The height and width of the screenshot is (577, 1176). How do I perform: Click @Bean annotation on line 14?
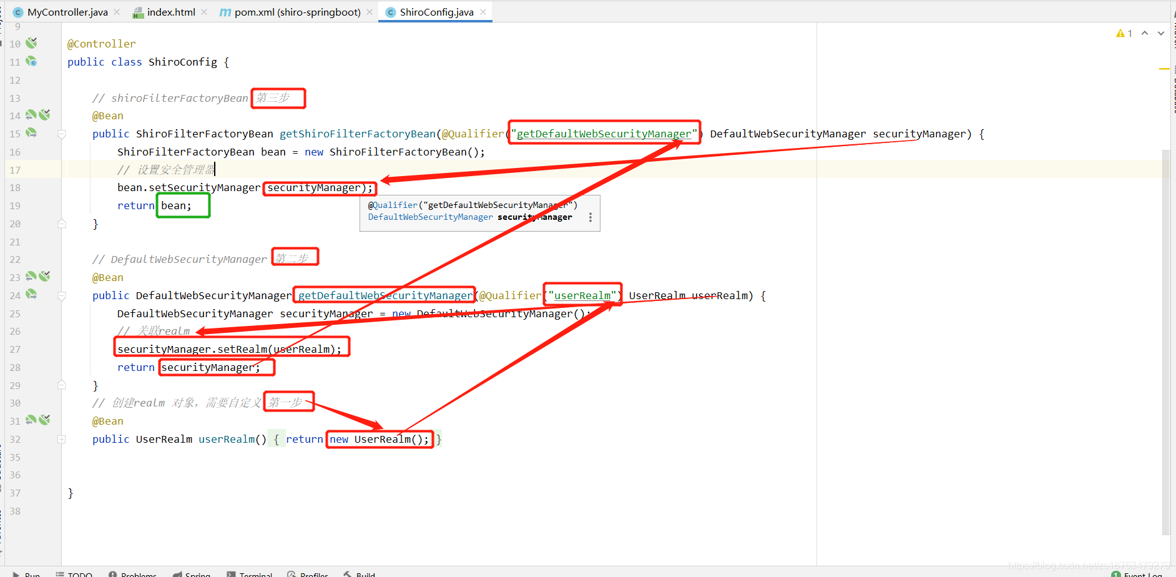108,116
